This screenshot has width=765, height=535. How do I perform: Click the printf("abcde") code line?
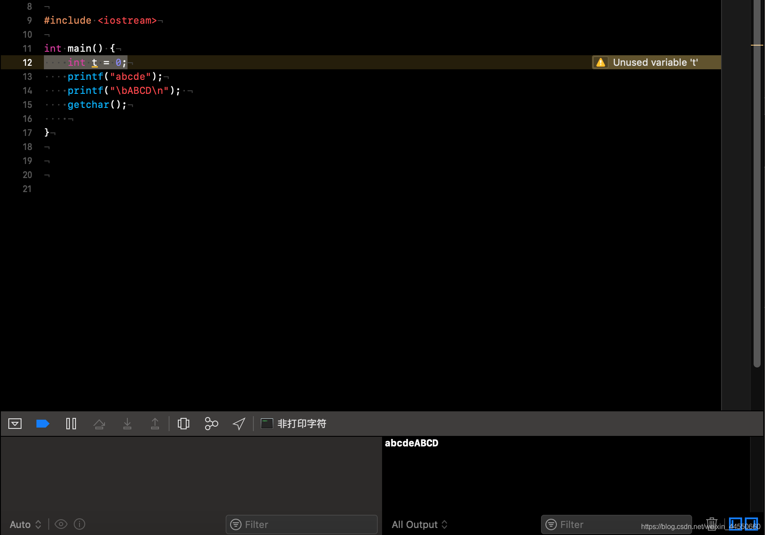coord(115,77)
